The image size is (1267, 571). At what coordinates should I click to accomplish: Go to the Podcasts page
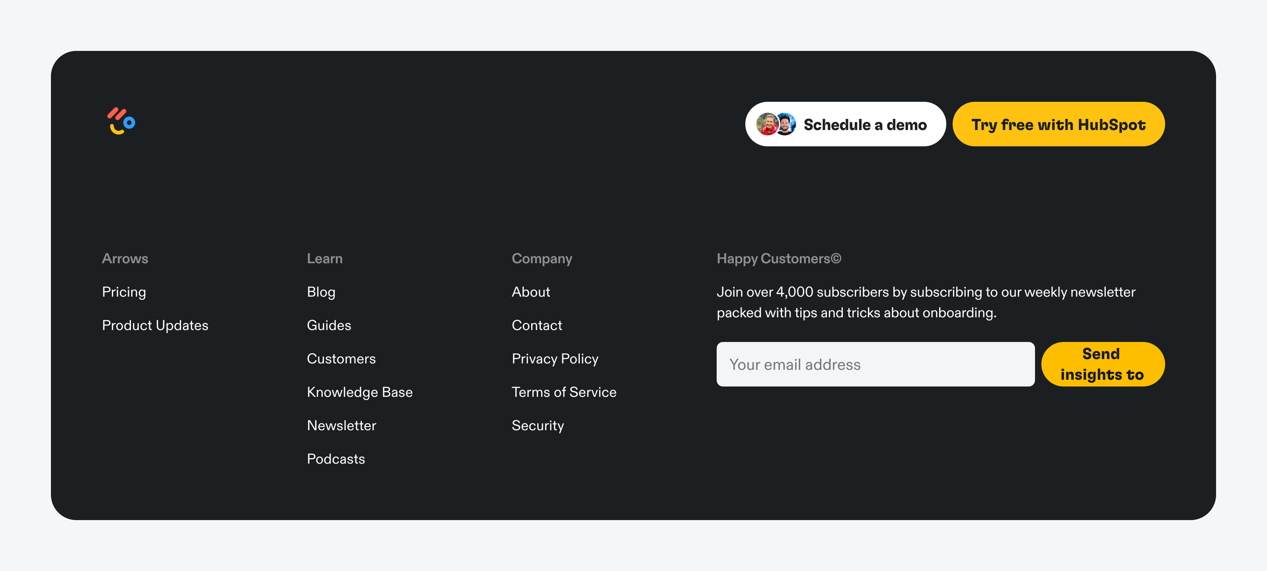click(x=335, y=459)
